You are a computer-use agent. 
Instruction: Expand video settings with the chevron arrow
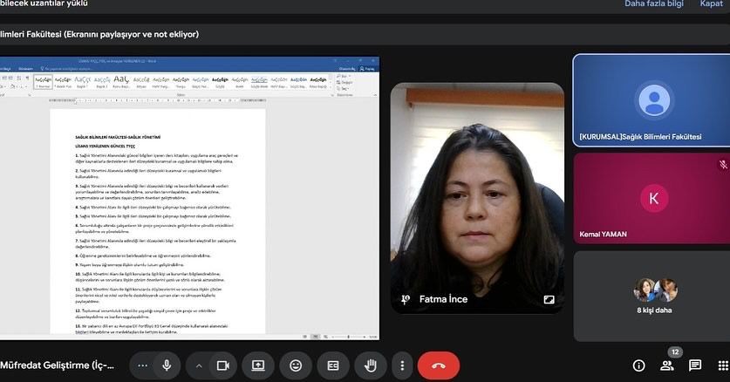click(199, 365)
